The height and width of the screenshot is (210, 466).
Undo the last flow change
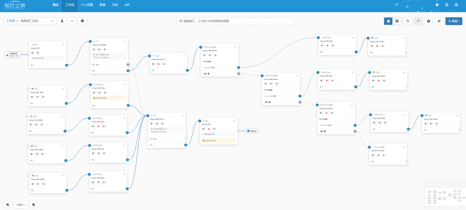click(407, 21)
